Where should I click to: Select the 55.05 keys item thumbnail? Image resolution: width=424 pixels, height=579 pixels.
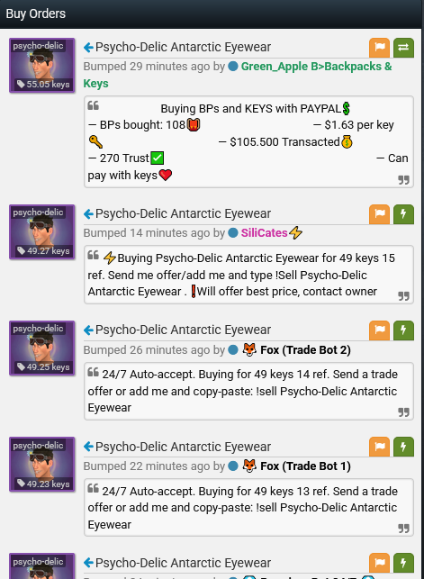42,66
